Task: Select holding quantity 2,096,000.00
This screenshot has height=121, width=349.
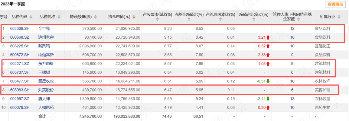Action: click(91, 46)
